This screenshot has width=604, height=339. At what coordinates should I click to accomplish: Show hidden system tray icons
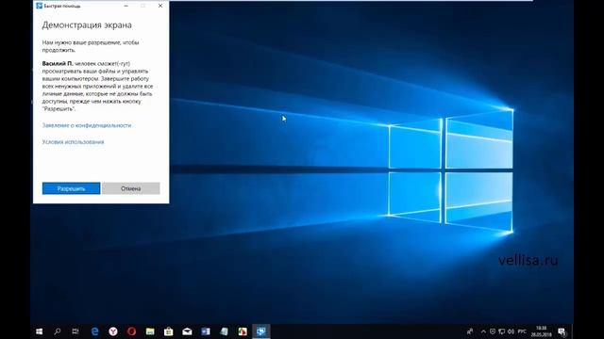click(483, 331)
